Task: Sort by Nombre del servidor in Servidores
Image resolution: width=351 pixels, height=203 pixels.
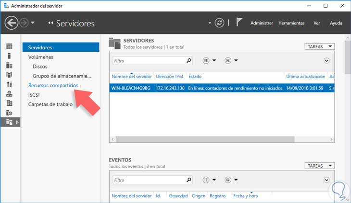Action: point(132,77)
